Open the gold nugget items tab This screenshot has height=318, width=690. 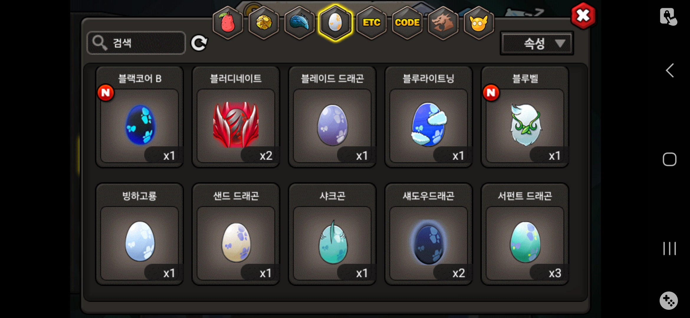click(x=264, y=23)
